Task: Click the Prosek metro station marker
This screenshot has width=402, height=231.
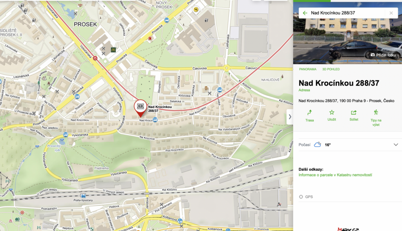Action: tap(95, 58)
